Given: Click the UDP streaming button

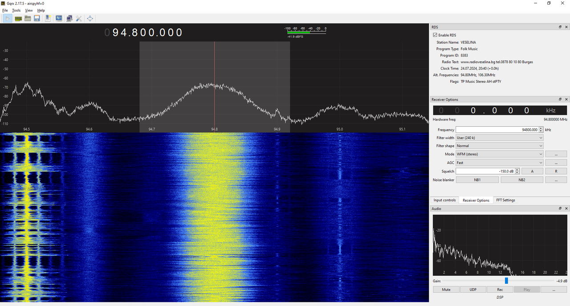Looking at the screenshot, I should (x=473, y=290).
